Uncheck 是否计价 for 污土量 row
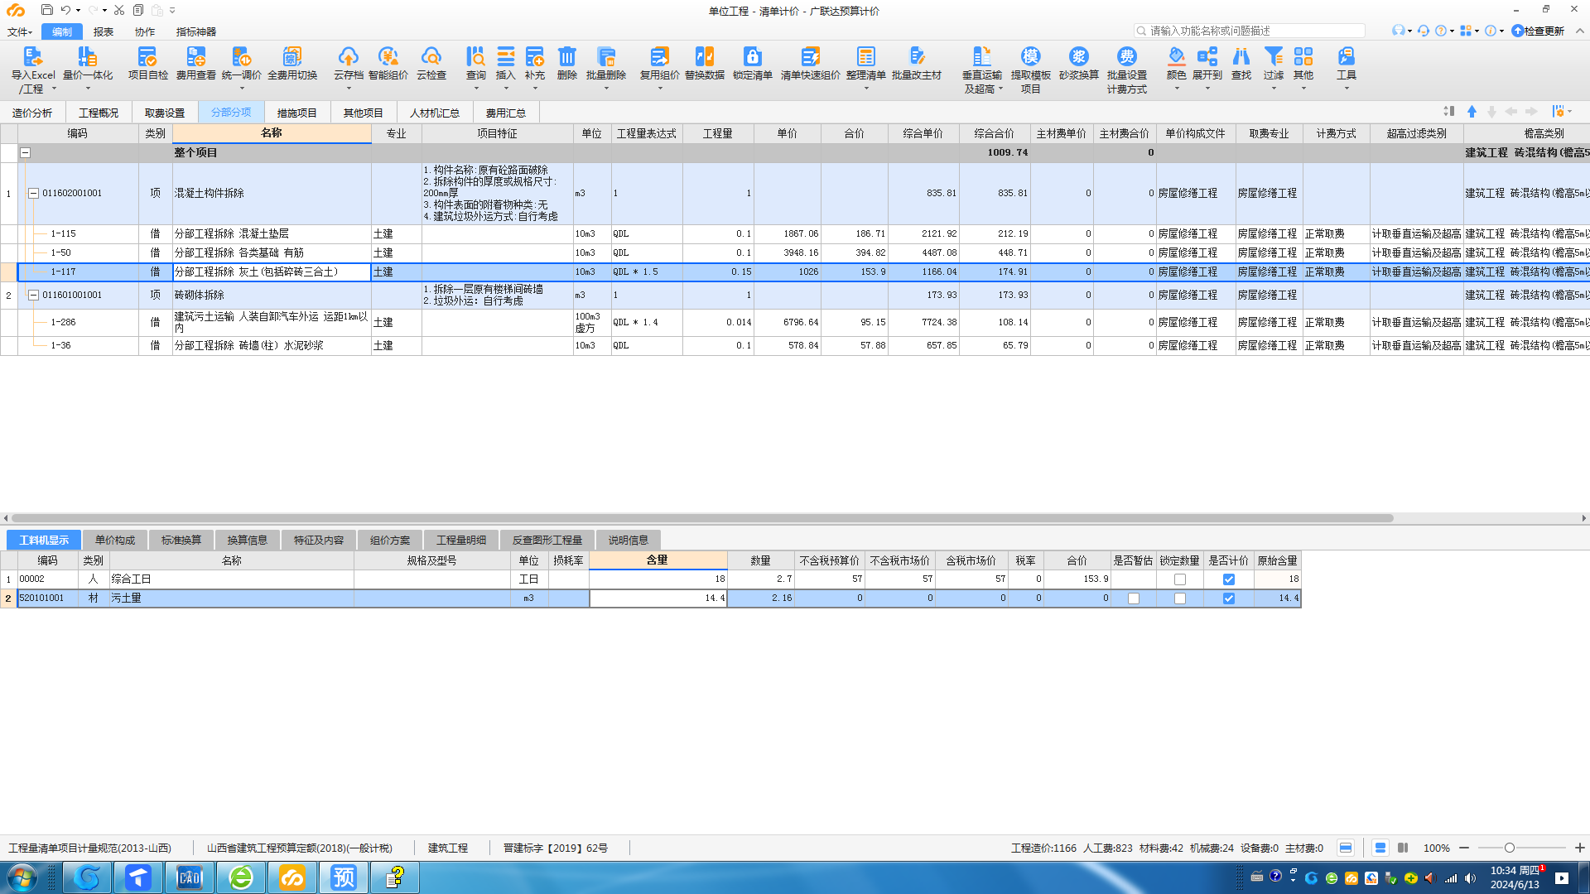1590x894 pixels. tap(1229, 598)
